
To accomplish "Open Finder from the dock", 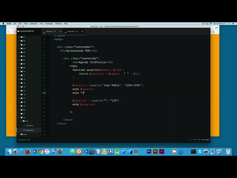I will click(9, 151).
